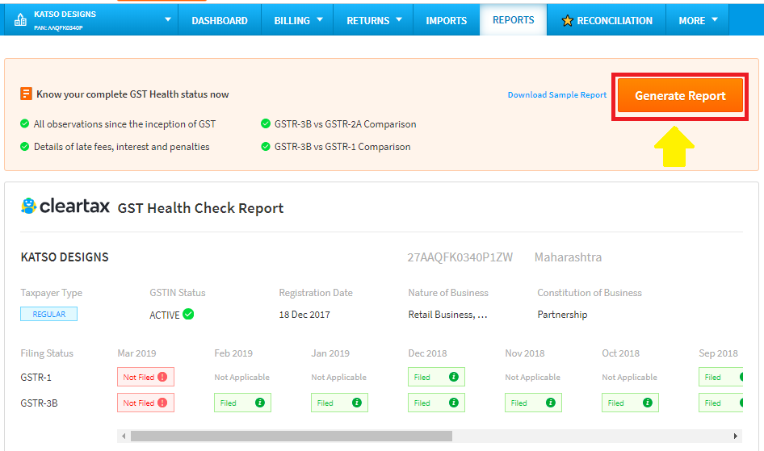Click the cleartax logo
The height and width of the screenshot is (451, 764).
click(x=65, y=206)
